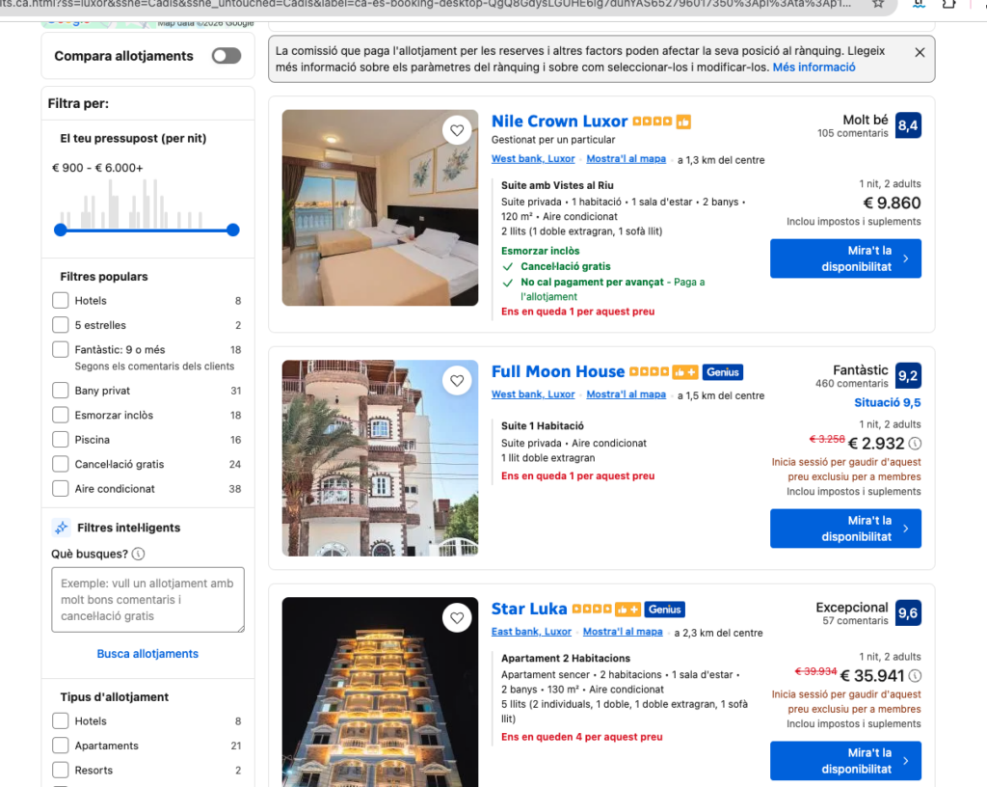Open Més informació ranking link
Viewport: 987px width, 787px height.
tap(814, 68)
